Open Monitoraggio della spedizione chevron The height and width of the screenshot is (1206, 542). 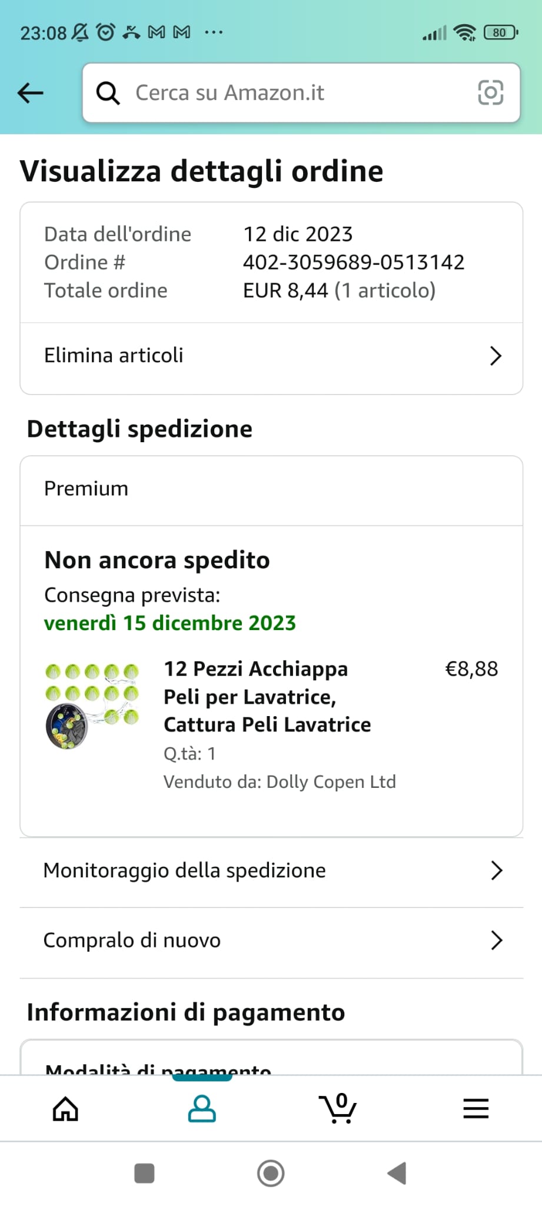tap(496, 870)
